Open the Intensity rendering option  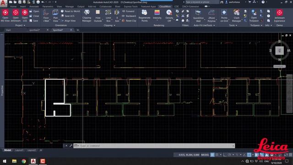(x=157, y=15)
